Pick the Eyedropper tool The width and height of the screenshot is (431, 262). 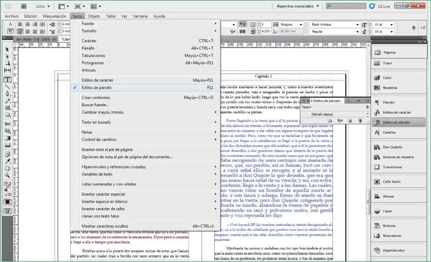click(x=7, y=161)
